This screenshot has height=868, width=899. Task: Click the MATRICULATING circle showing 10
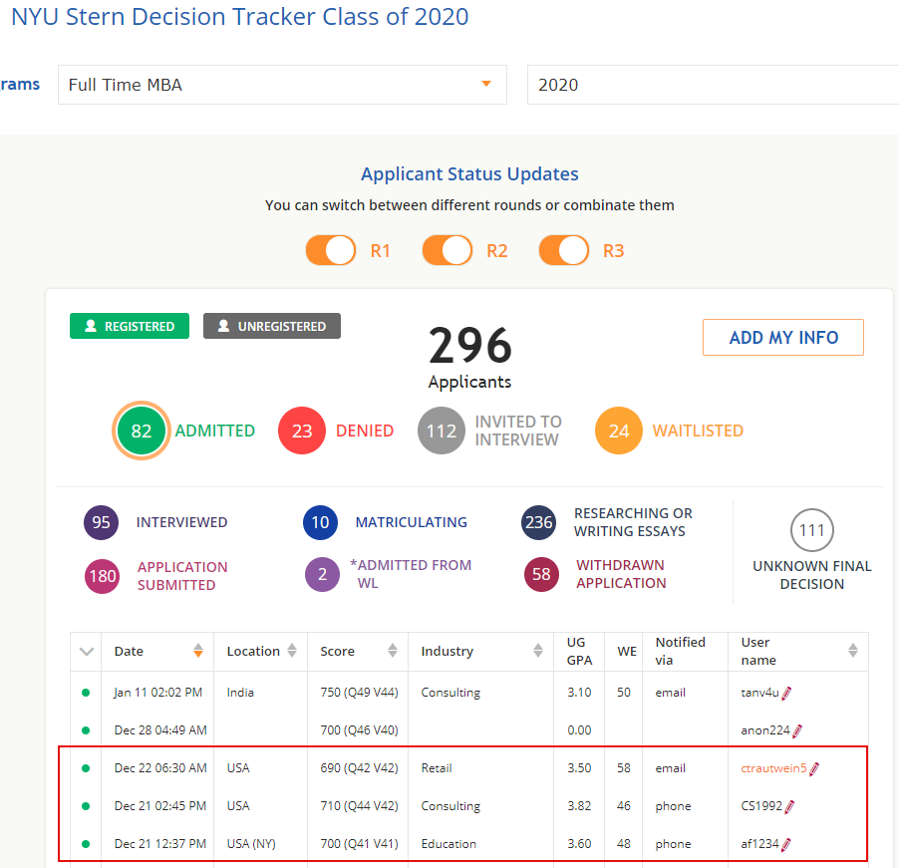pos(320,522)
